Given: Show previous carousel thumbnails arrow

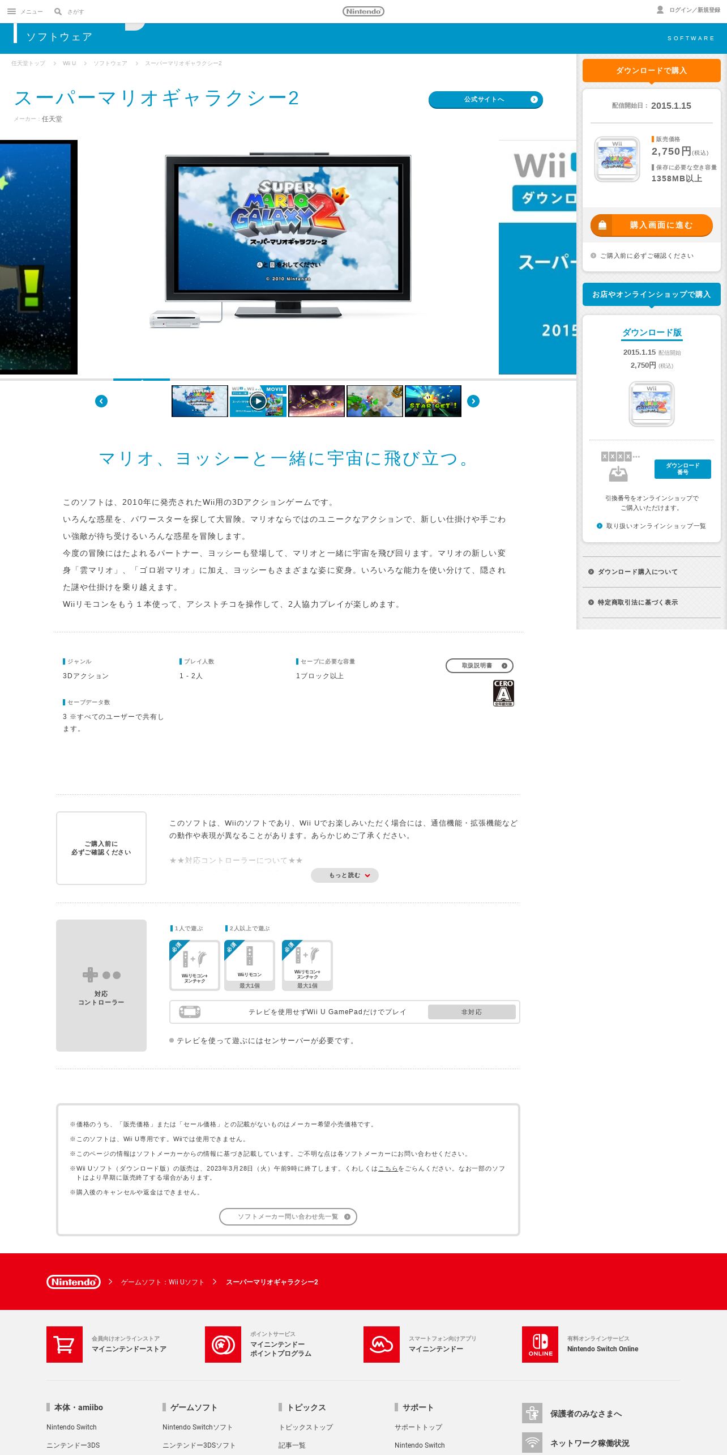Looking at the screenshot, I should (101, 401).
